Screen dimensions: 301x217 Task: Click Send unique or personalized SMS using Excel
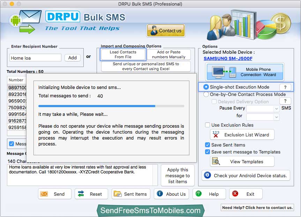[x=146, y=66]
